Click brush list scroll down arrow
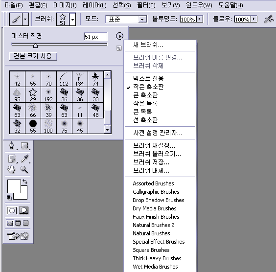 [107, 130]
